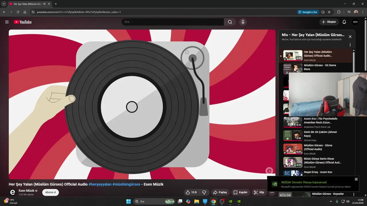The image size is (367, 206).
Task: Play the Gitme Official Audio thumbnail
Action: pyautogui.click(x=293, y=149)
